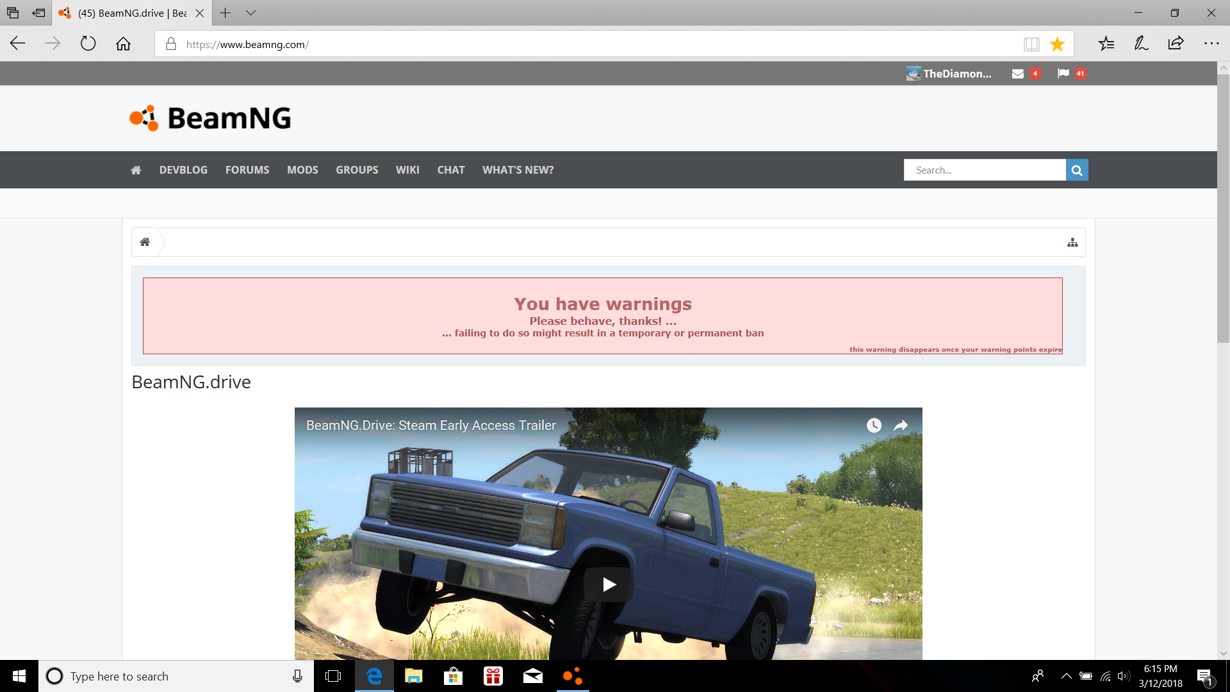Open the FORUMS menu item
Viewport: 1230px width, 692px height.
pyautogui.click(x=247, y=170)
